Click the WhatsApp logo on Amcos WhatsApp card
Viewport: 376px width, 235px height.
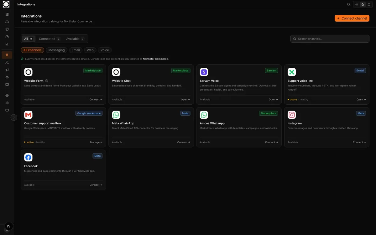[x=204, y=115]
